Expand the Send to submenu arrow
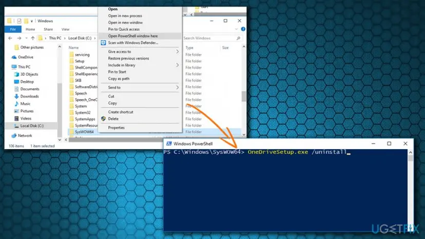The image size is (425, 239). click(x=177, y=88)
